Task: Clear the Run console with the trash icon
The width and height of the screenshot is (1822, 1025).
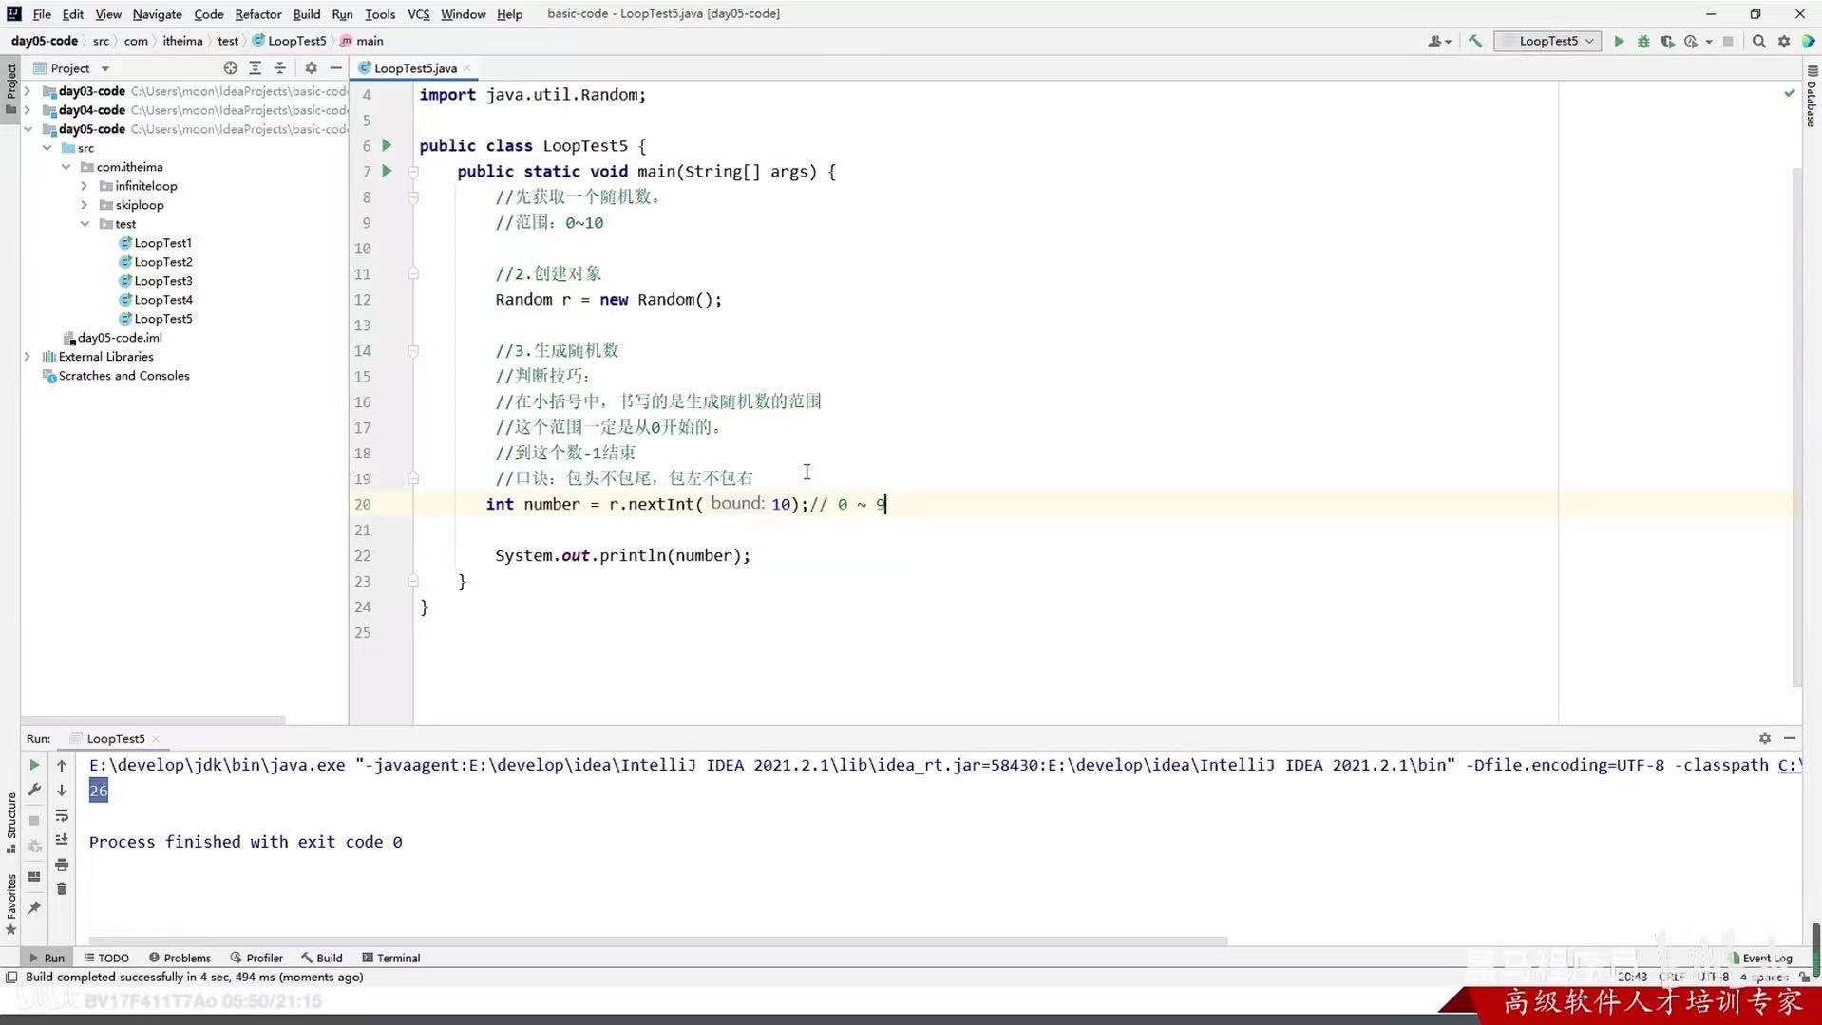Action: coord(62,887)
